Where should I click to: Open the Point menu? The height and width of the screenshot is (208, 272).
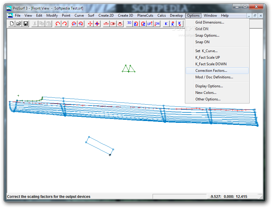[66, 15]
